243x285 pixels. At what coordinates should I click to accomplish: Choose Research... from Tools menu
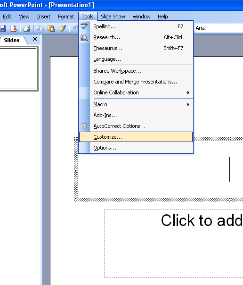[136, 37]
